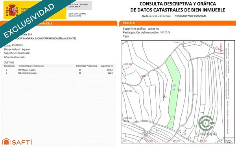
Task: Click the '25.364' surface cell
Action: pyautogui.click(x=110, y=70)
